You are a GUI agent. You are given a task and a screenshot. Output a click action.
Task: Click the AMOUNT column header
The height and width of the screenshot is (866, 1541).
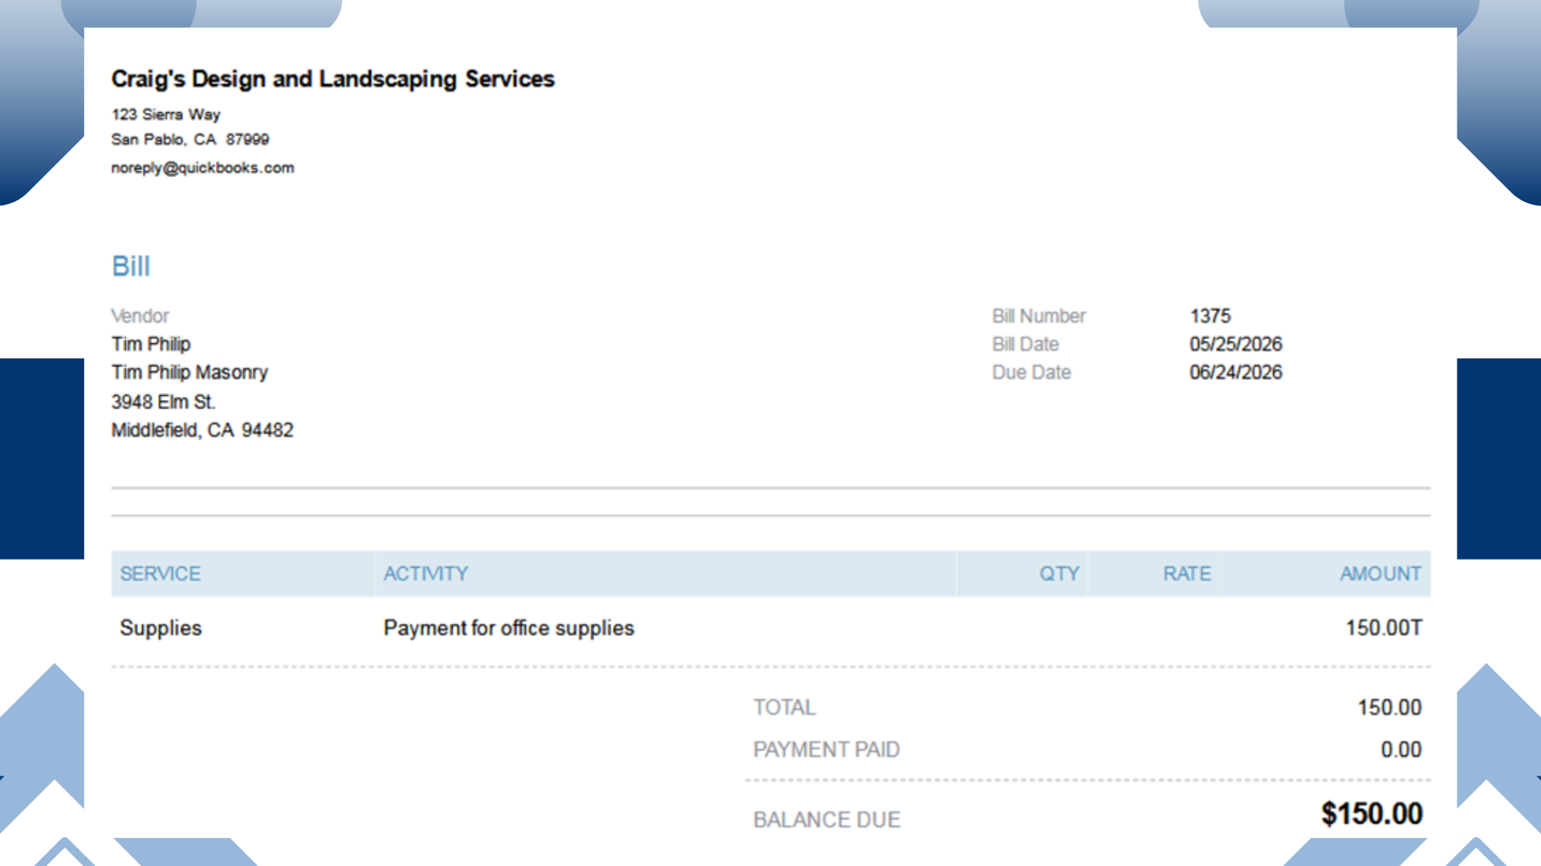click(x=1380, y=573)
